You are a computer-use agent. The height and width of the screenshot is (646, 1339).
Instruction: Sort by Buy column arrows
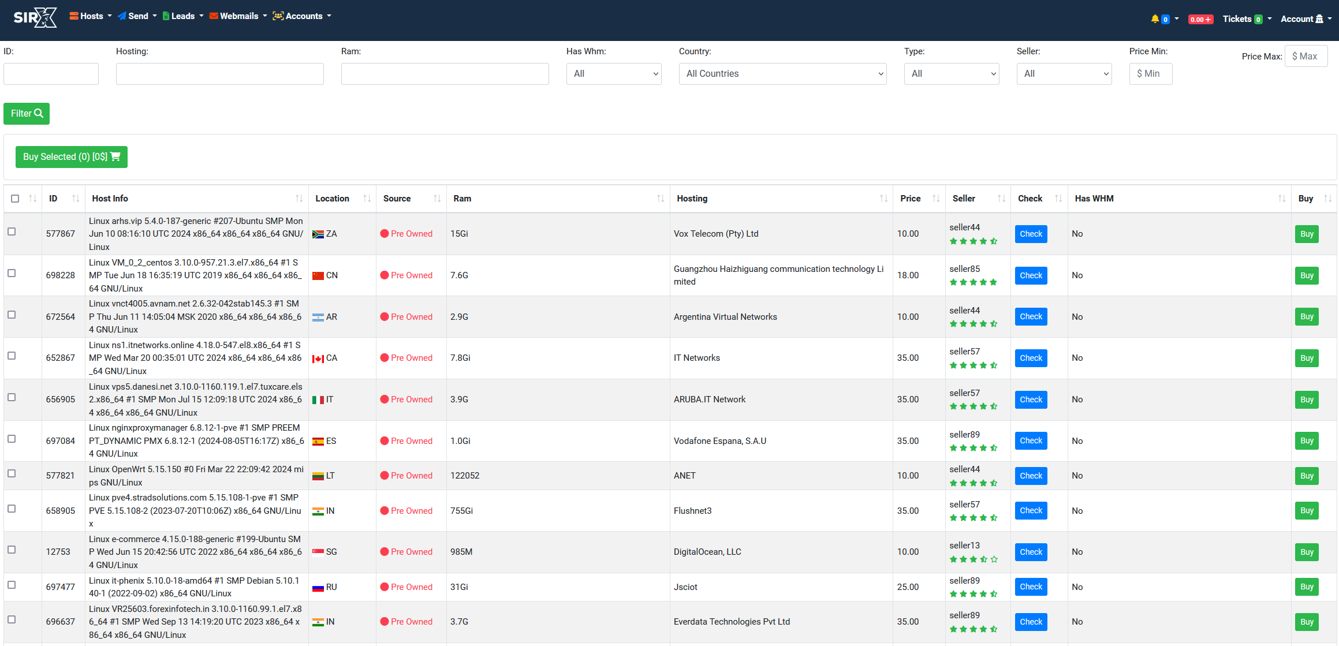pyautogui.click(x=1327, y=199)
